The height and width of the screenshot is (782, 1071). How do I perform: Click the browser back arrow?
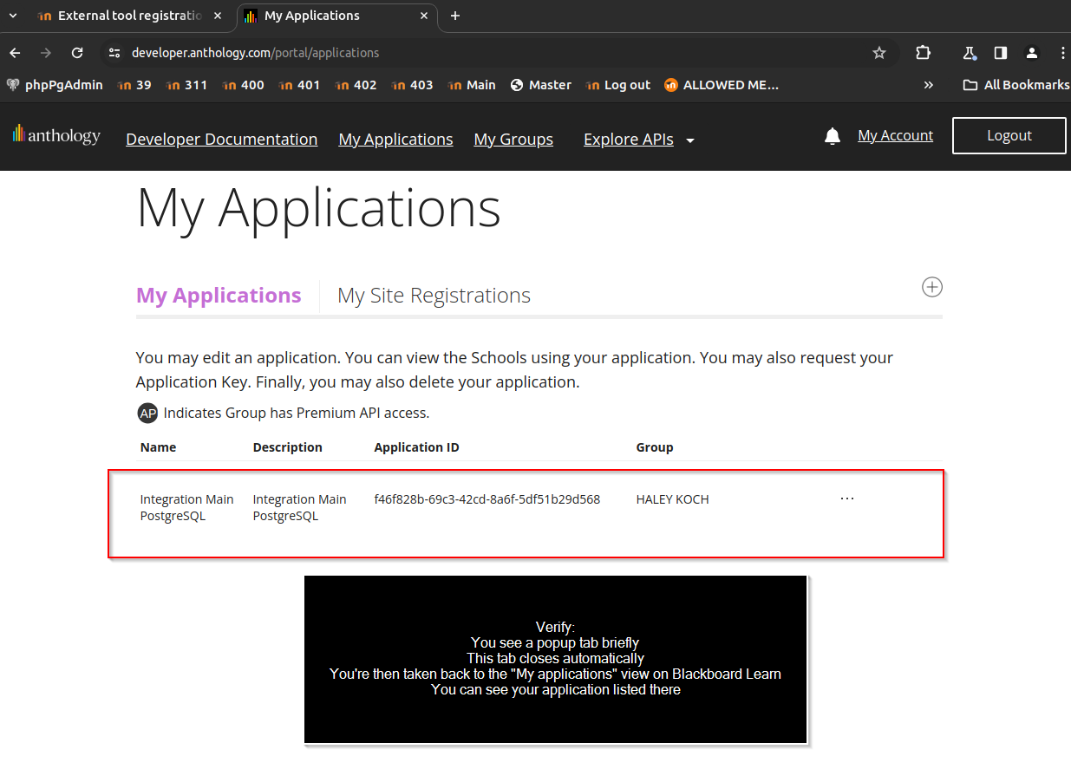pos(15,53)
